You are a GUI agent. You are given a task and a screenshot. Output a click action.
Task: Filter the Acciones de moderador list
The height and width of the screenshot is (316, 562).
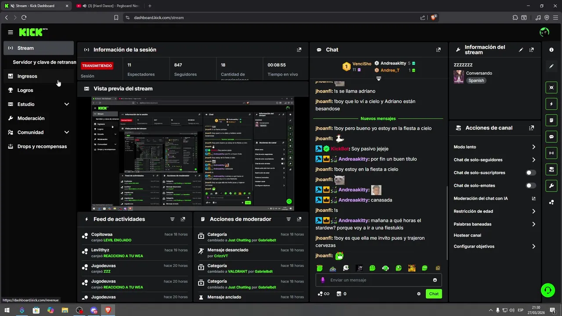click(288, 219)
